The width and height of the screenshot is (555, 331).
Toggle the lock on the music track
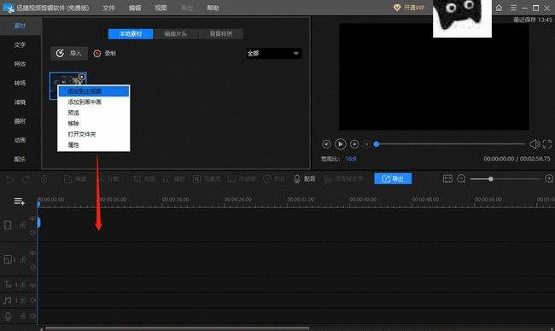click(x=23, y=300)
